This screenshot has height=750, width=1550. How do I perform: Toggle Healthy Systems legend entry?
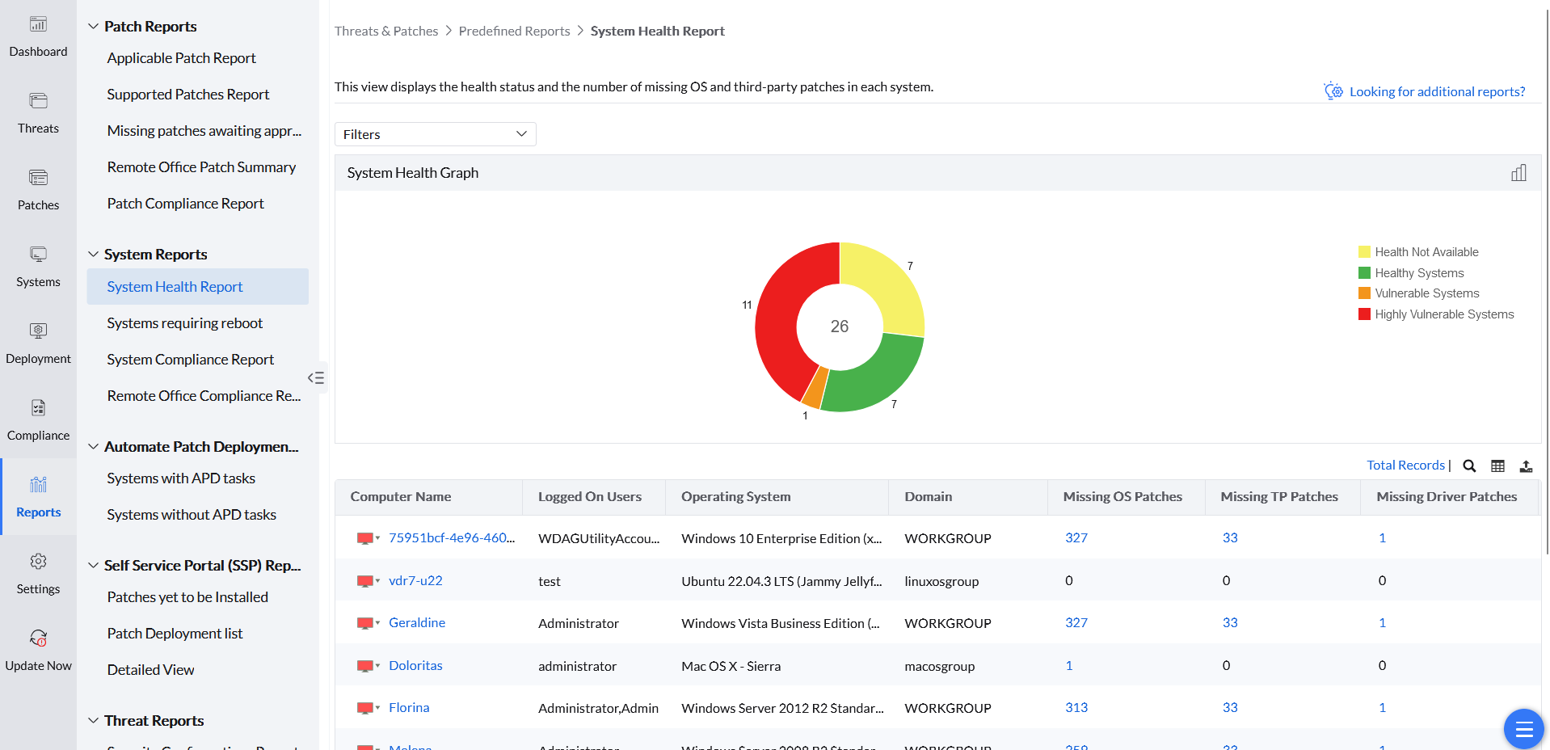coord(1419,273)
